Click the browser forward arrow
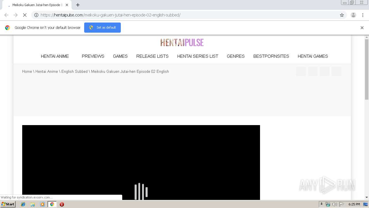Screen dimensions: 369x208 click(x=16, y=15)
